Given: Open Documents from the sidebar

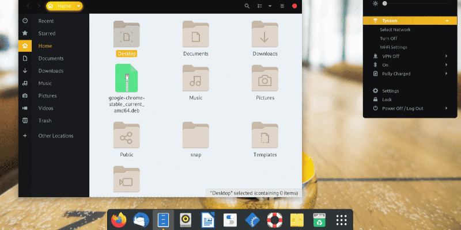Looking at the screenshot, I should 54,59.
